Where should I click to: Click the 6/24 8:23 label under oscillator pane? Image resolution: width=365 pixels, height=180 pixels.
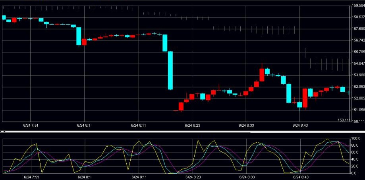click(x=192, y=177)
